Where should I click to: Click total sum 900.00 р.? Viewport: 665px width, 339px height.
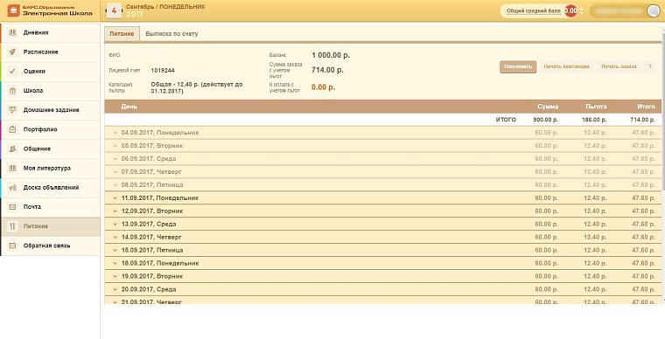[x=546, y=120]
